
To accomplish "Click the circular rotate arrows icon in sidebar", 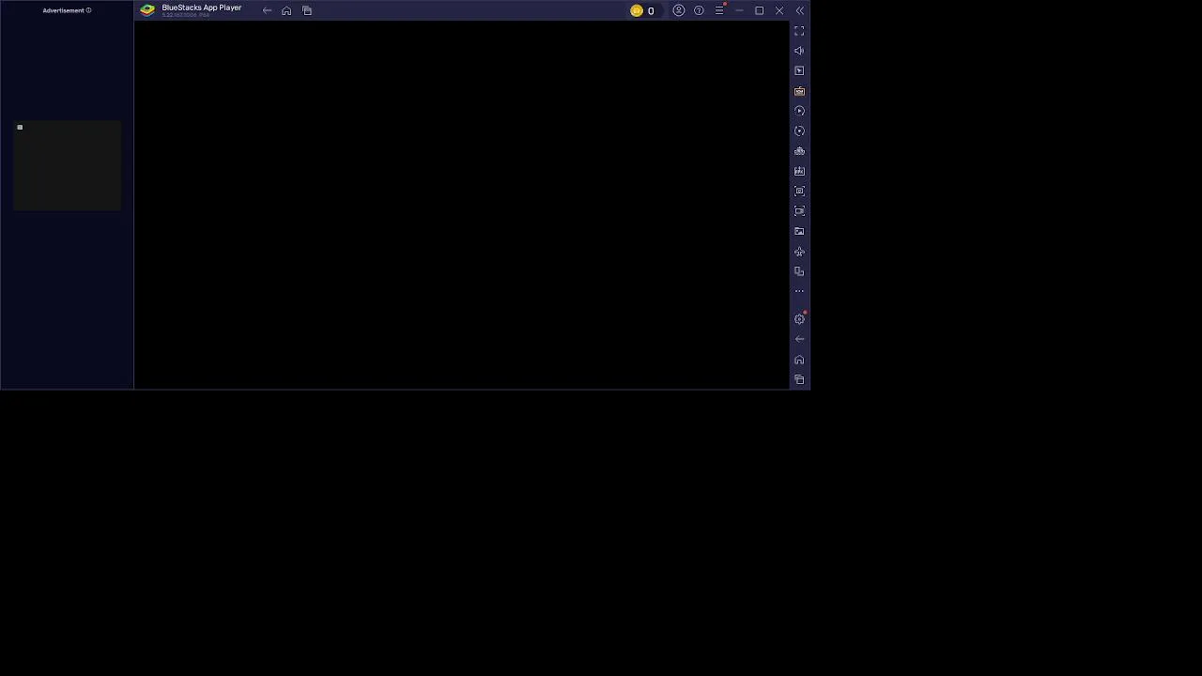I will 799,131.
